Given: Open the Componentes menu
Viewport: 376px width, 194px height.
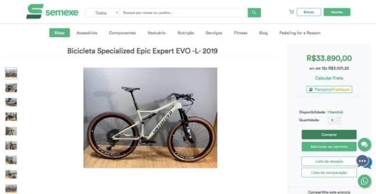Looking at the screenshot, I should tap(122, 33).
